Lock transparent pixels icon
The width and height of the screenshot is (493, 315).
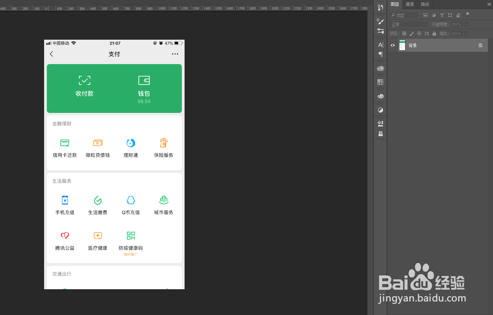click(404, 34)
